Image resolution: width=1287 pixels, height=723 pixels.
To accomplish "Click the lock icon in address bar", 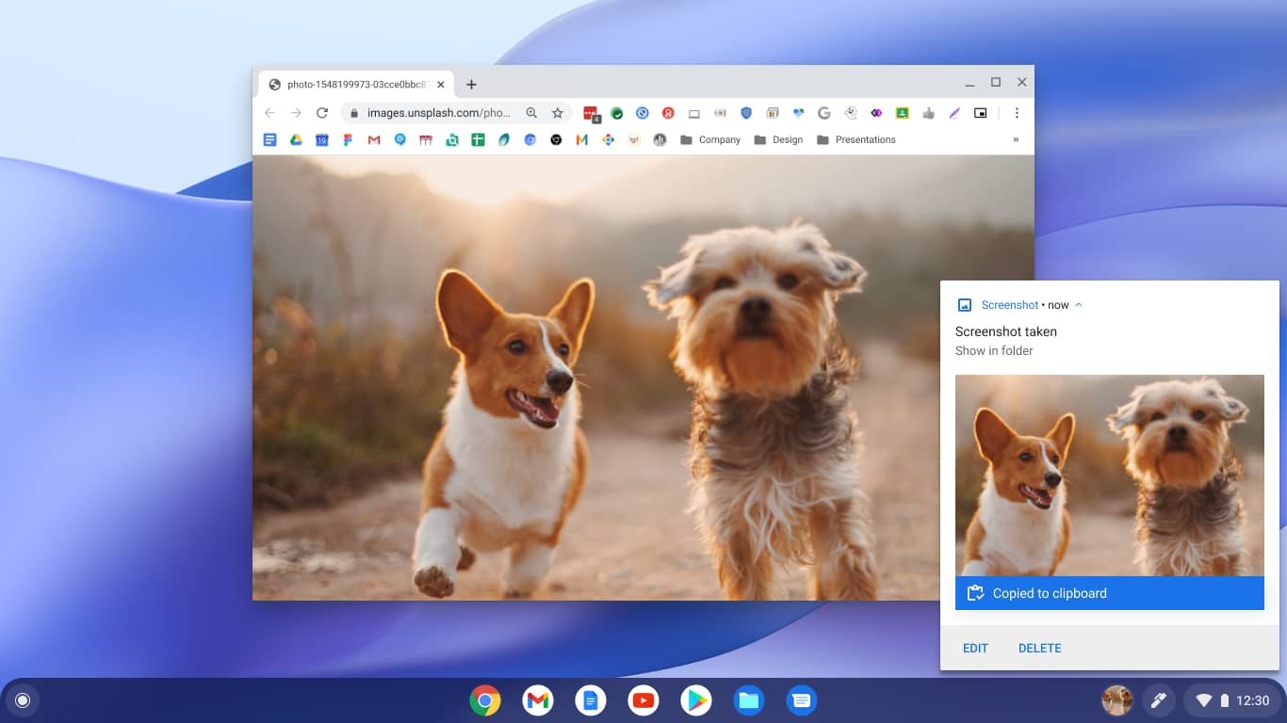I will point(354,113).
